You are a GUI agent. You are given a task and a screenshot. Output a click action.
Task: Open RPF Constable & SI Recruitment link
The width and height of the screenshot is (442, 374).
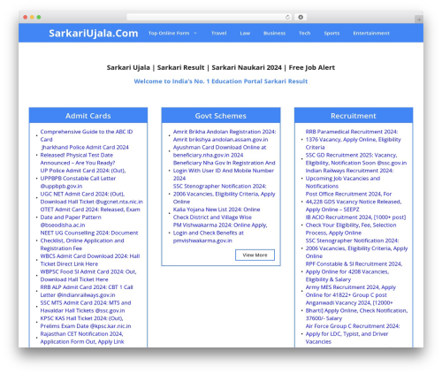click(354, 271)
